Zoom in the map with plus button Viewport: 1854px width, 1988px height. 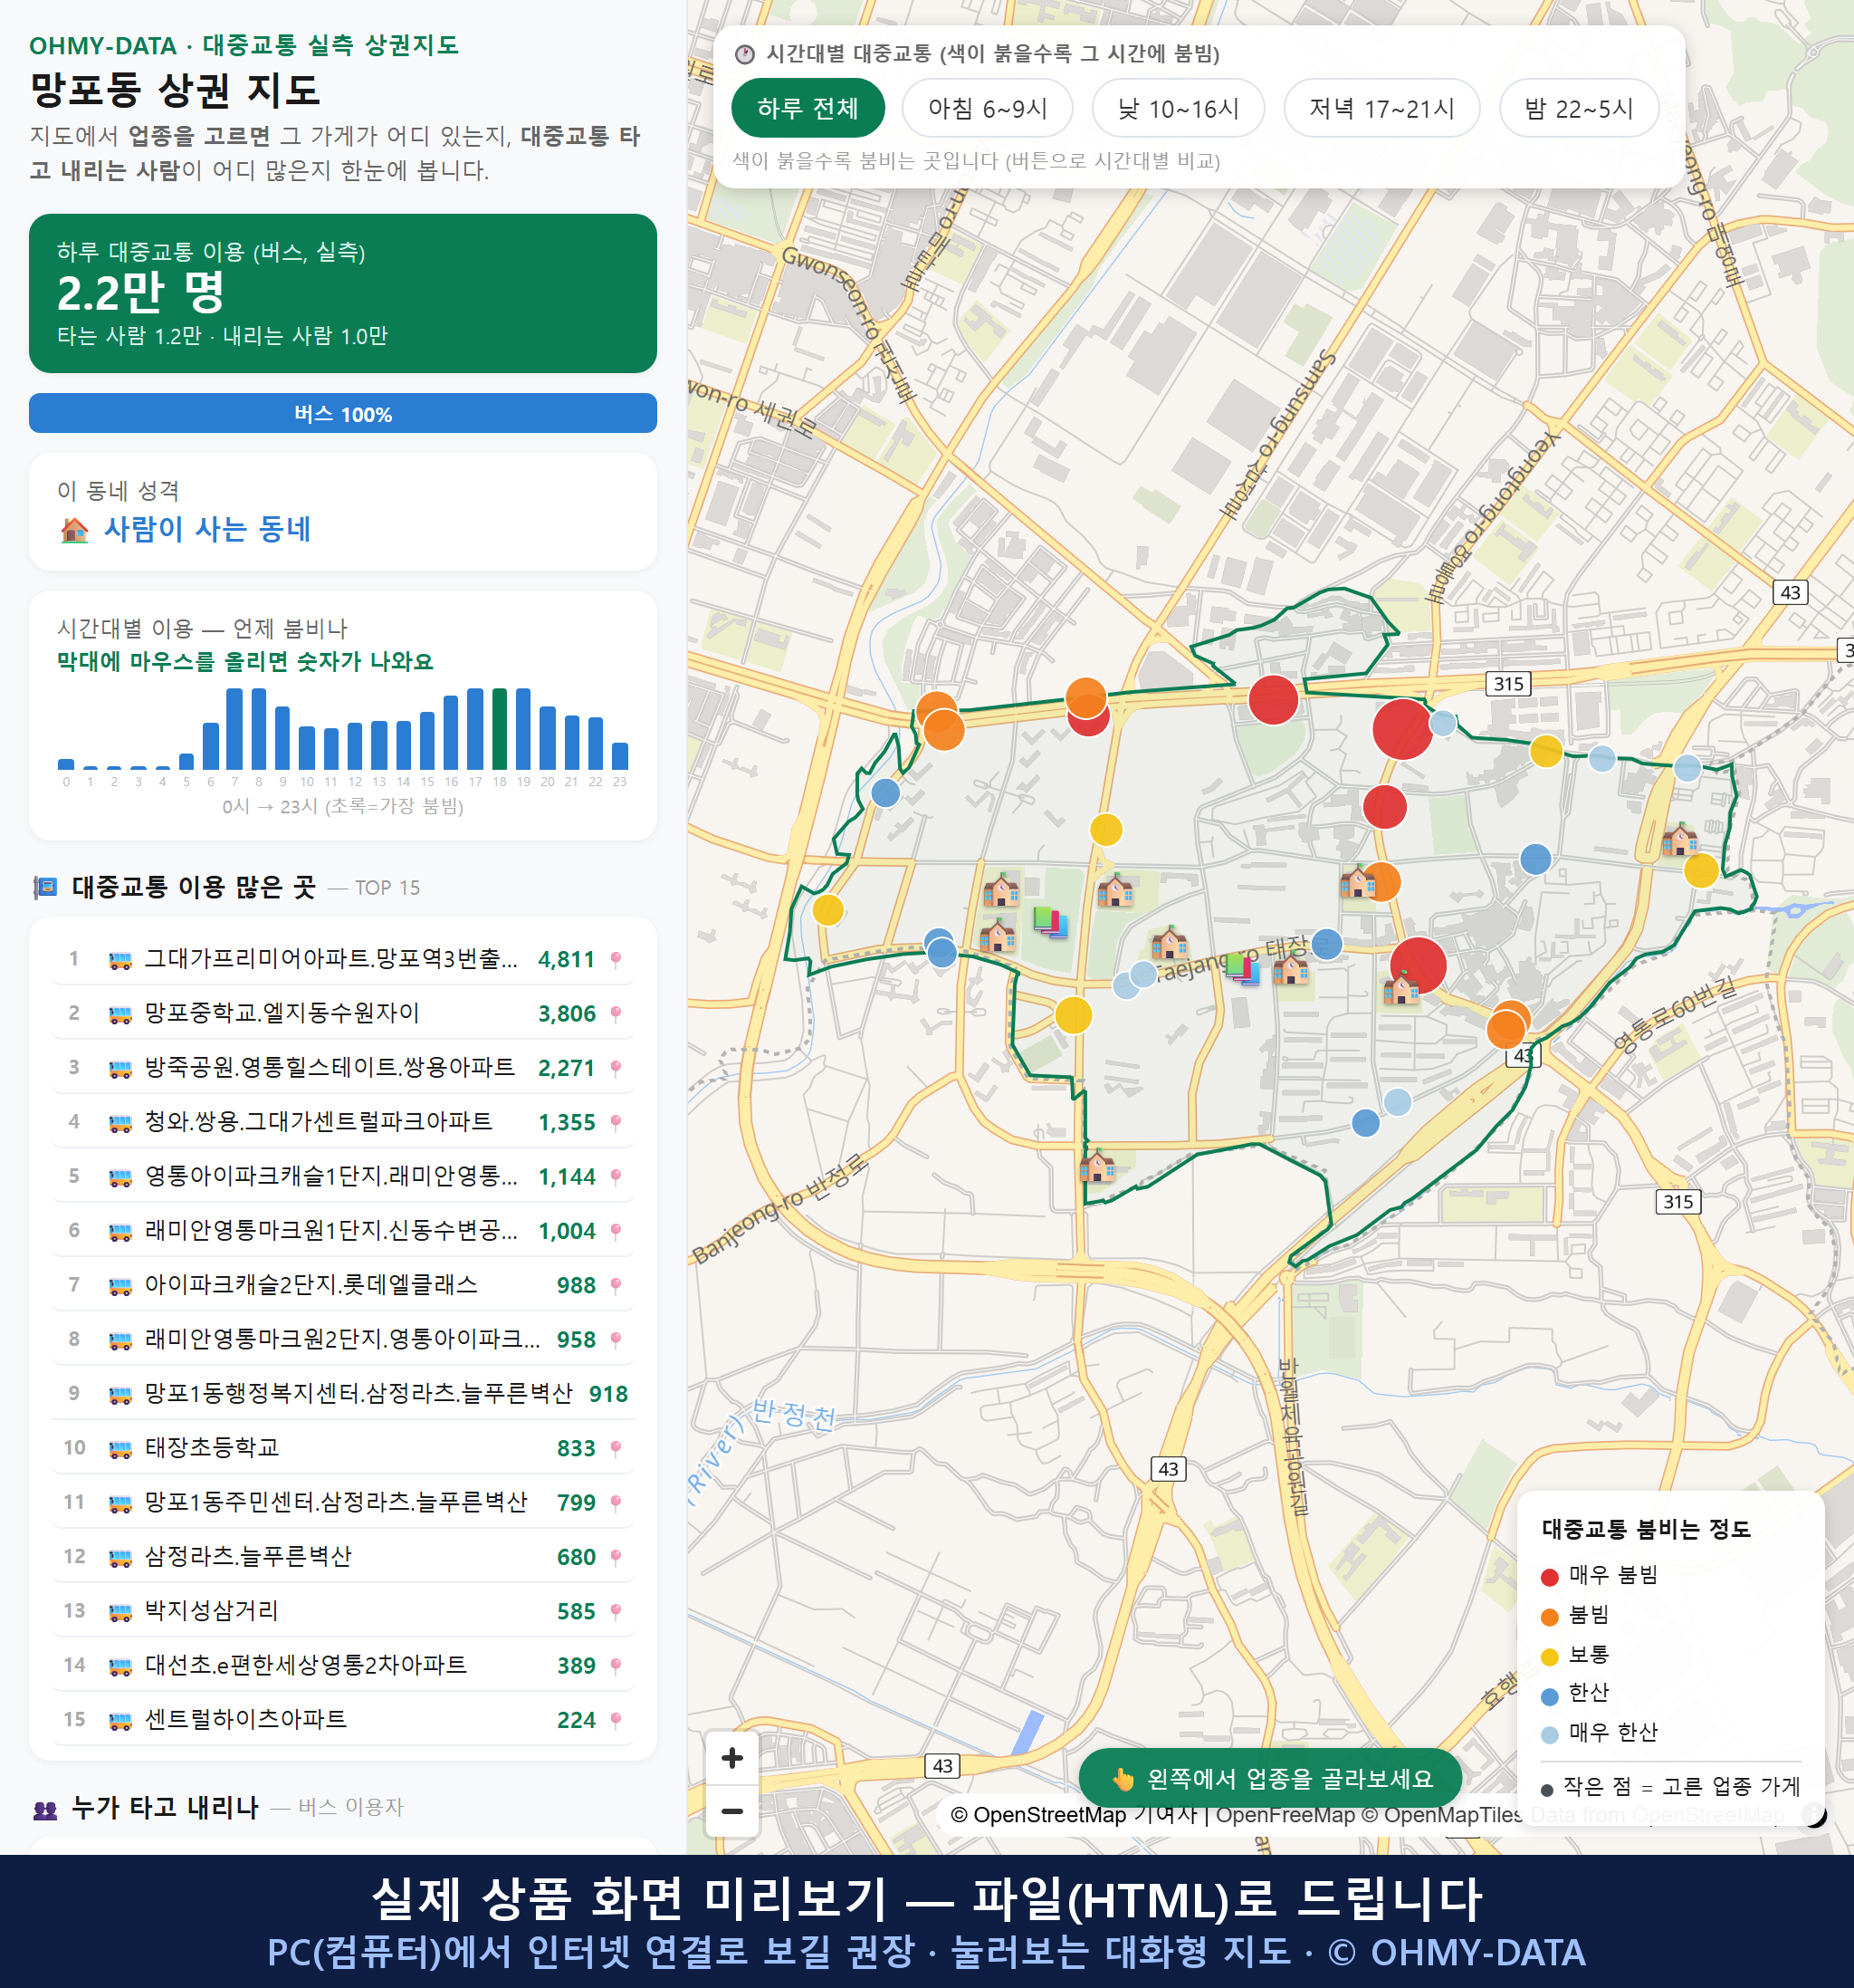coord(731,1757)
